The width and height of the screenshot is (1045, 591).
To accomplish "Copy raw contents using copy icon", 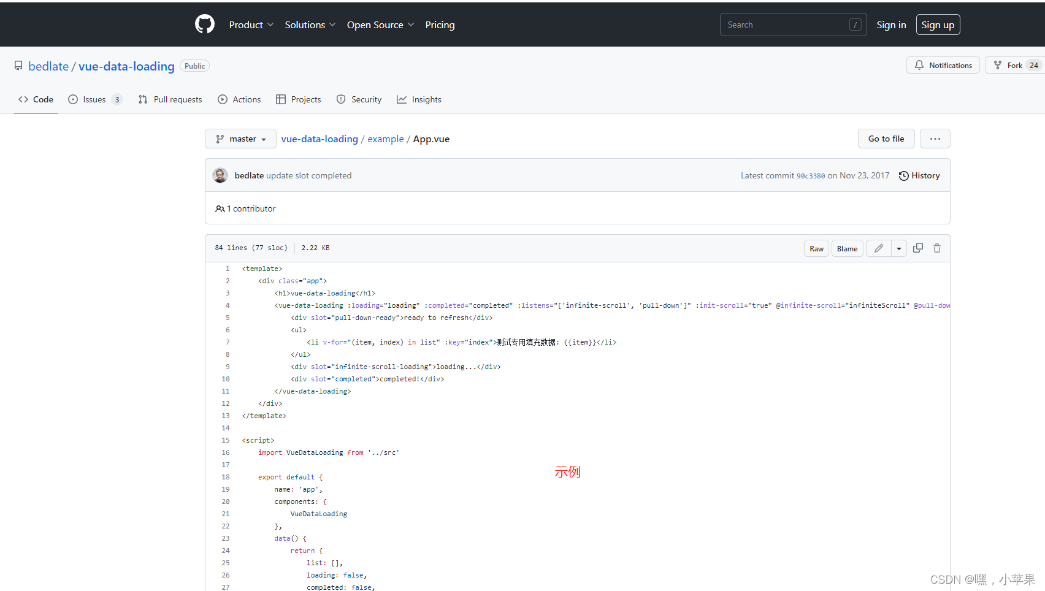I will [x=918, y=248].
